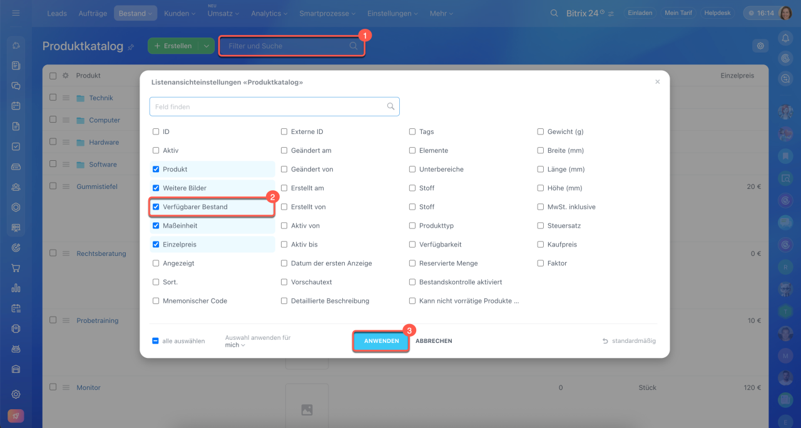Open the shopping cart sidebar icon
Screen dimensions: 801x428
pos(16,268)
